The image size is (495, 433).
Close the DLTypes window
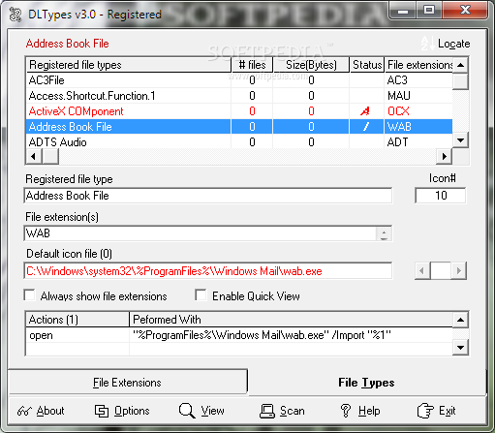point(465,11)
